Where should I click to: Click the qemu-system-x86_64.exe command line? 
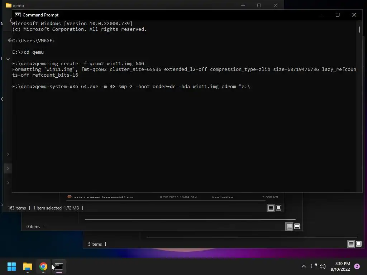(x=131, y=87)
